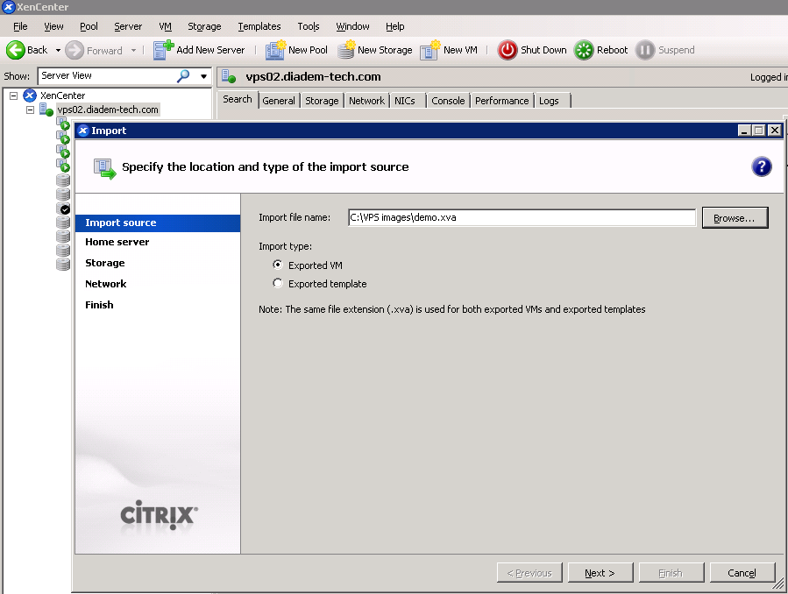Click the Add New Server toolbar icon
Viewport: 788px width, 594px height.
pyautogui.click(x=163, y=50)
